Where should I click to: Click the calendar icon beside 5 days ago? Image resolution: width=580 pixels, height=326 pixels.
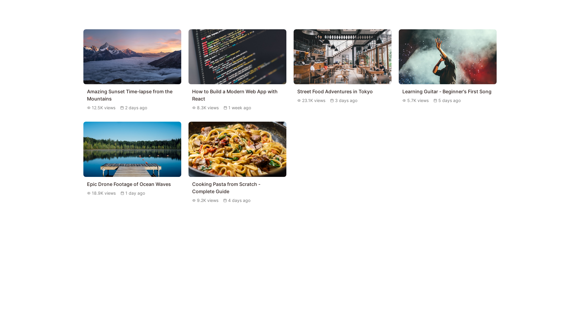[x=435, y=101]
